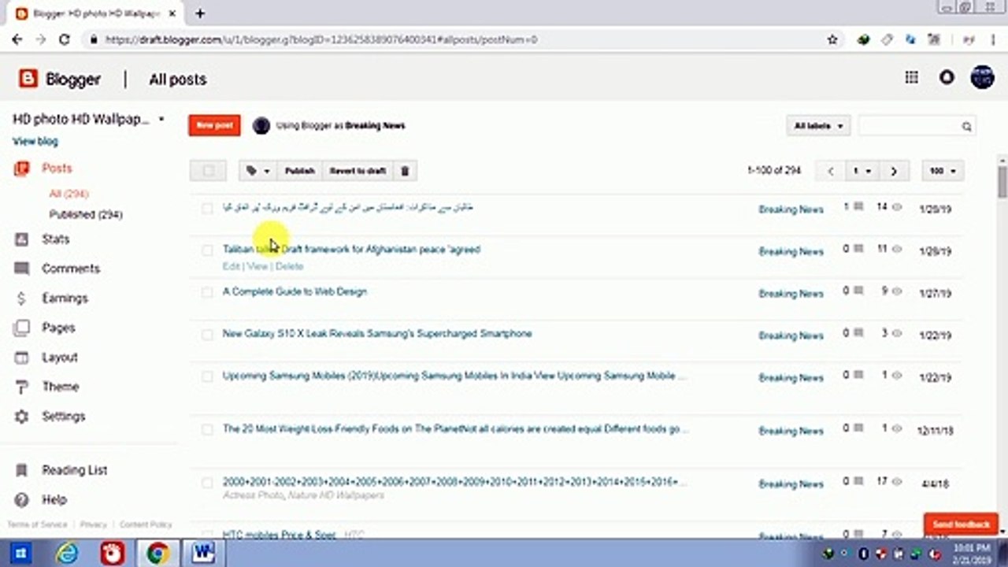Show Published (294) posts

[x=86, y=214]
